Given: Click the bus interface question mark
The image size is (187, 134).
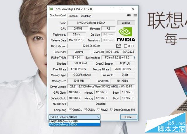Looking at the screenshot, I should [x=134, y=58].
